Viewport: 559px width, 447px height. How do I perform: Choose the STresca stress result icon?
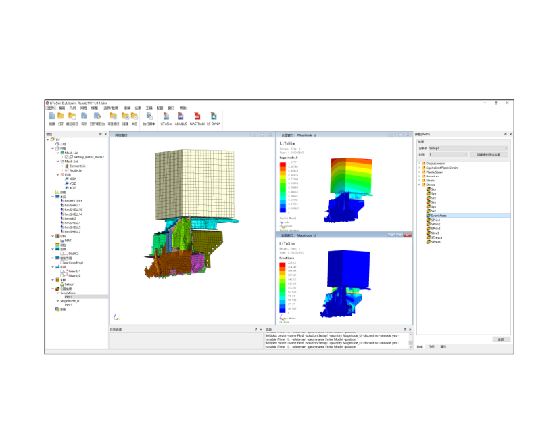(x=429, y=237)
